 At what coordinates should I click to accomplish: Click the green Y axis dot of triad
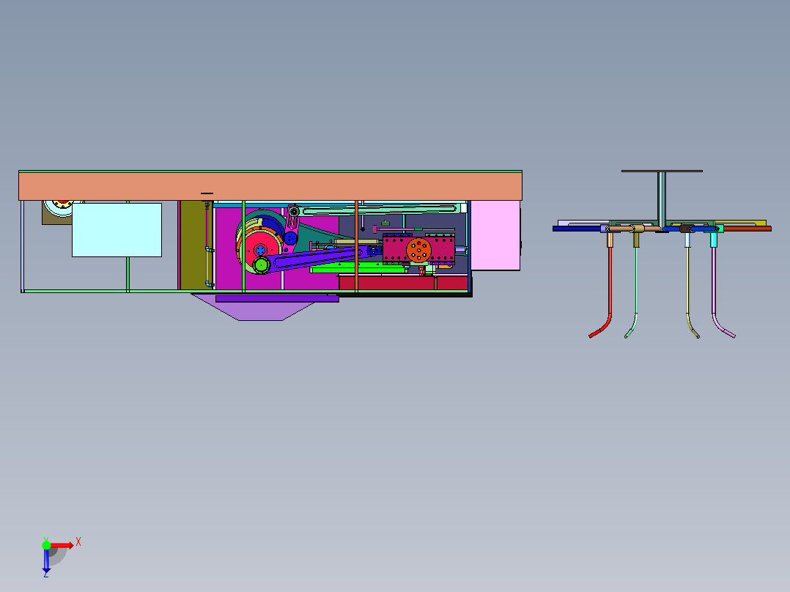[46, 544]
